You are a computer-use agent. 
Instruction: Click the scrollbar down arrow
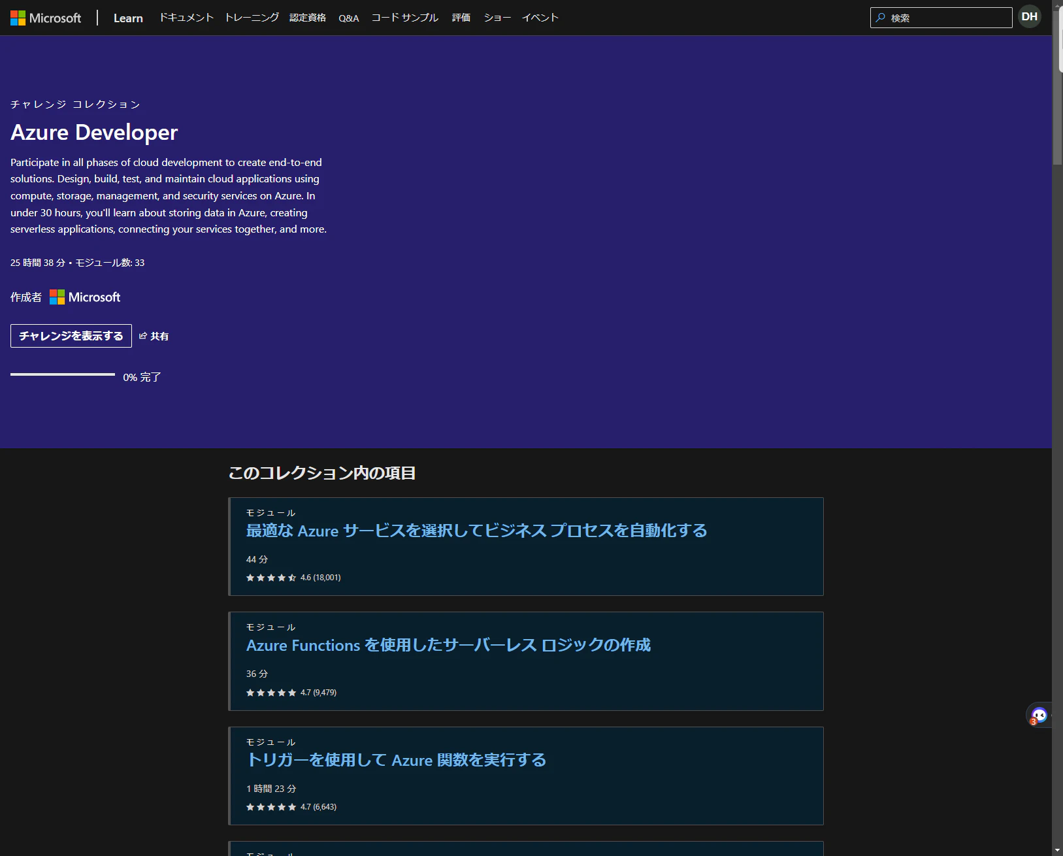coord(1057,850)
